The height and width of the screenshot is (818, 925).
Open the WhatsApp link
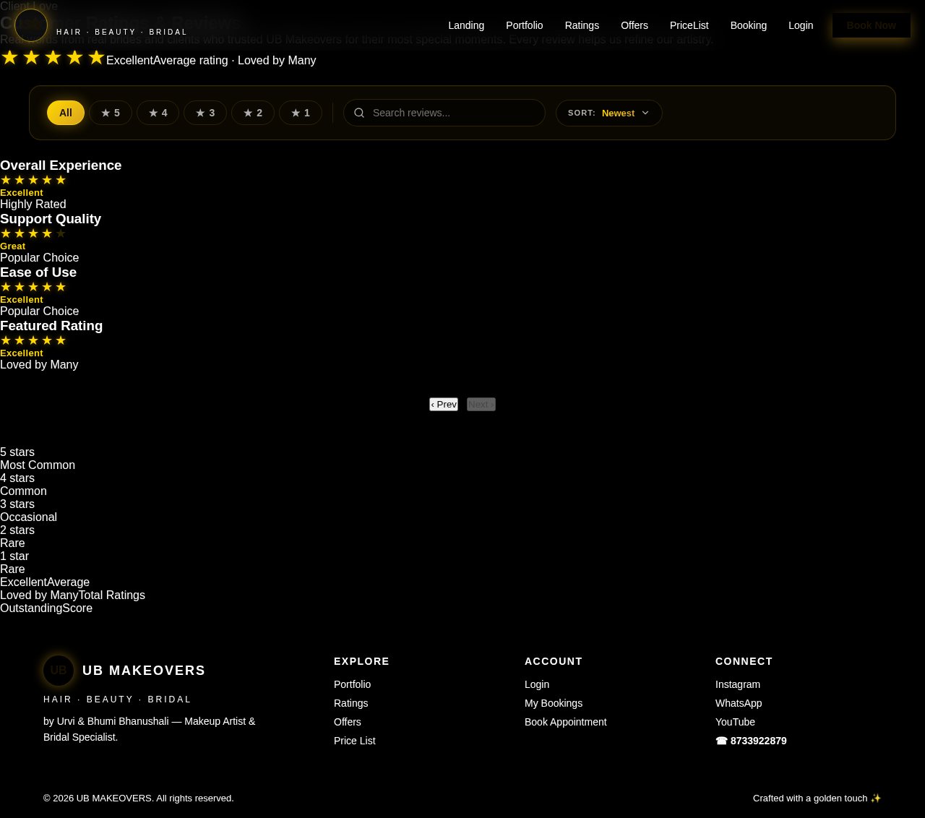point(739,703)
